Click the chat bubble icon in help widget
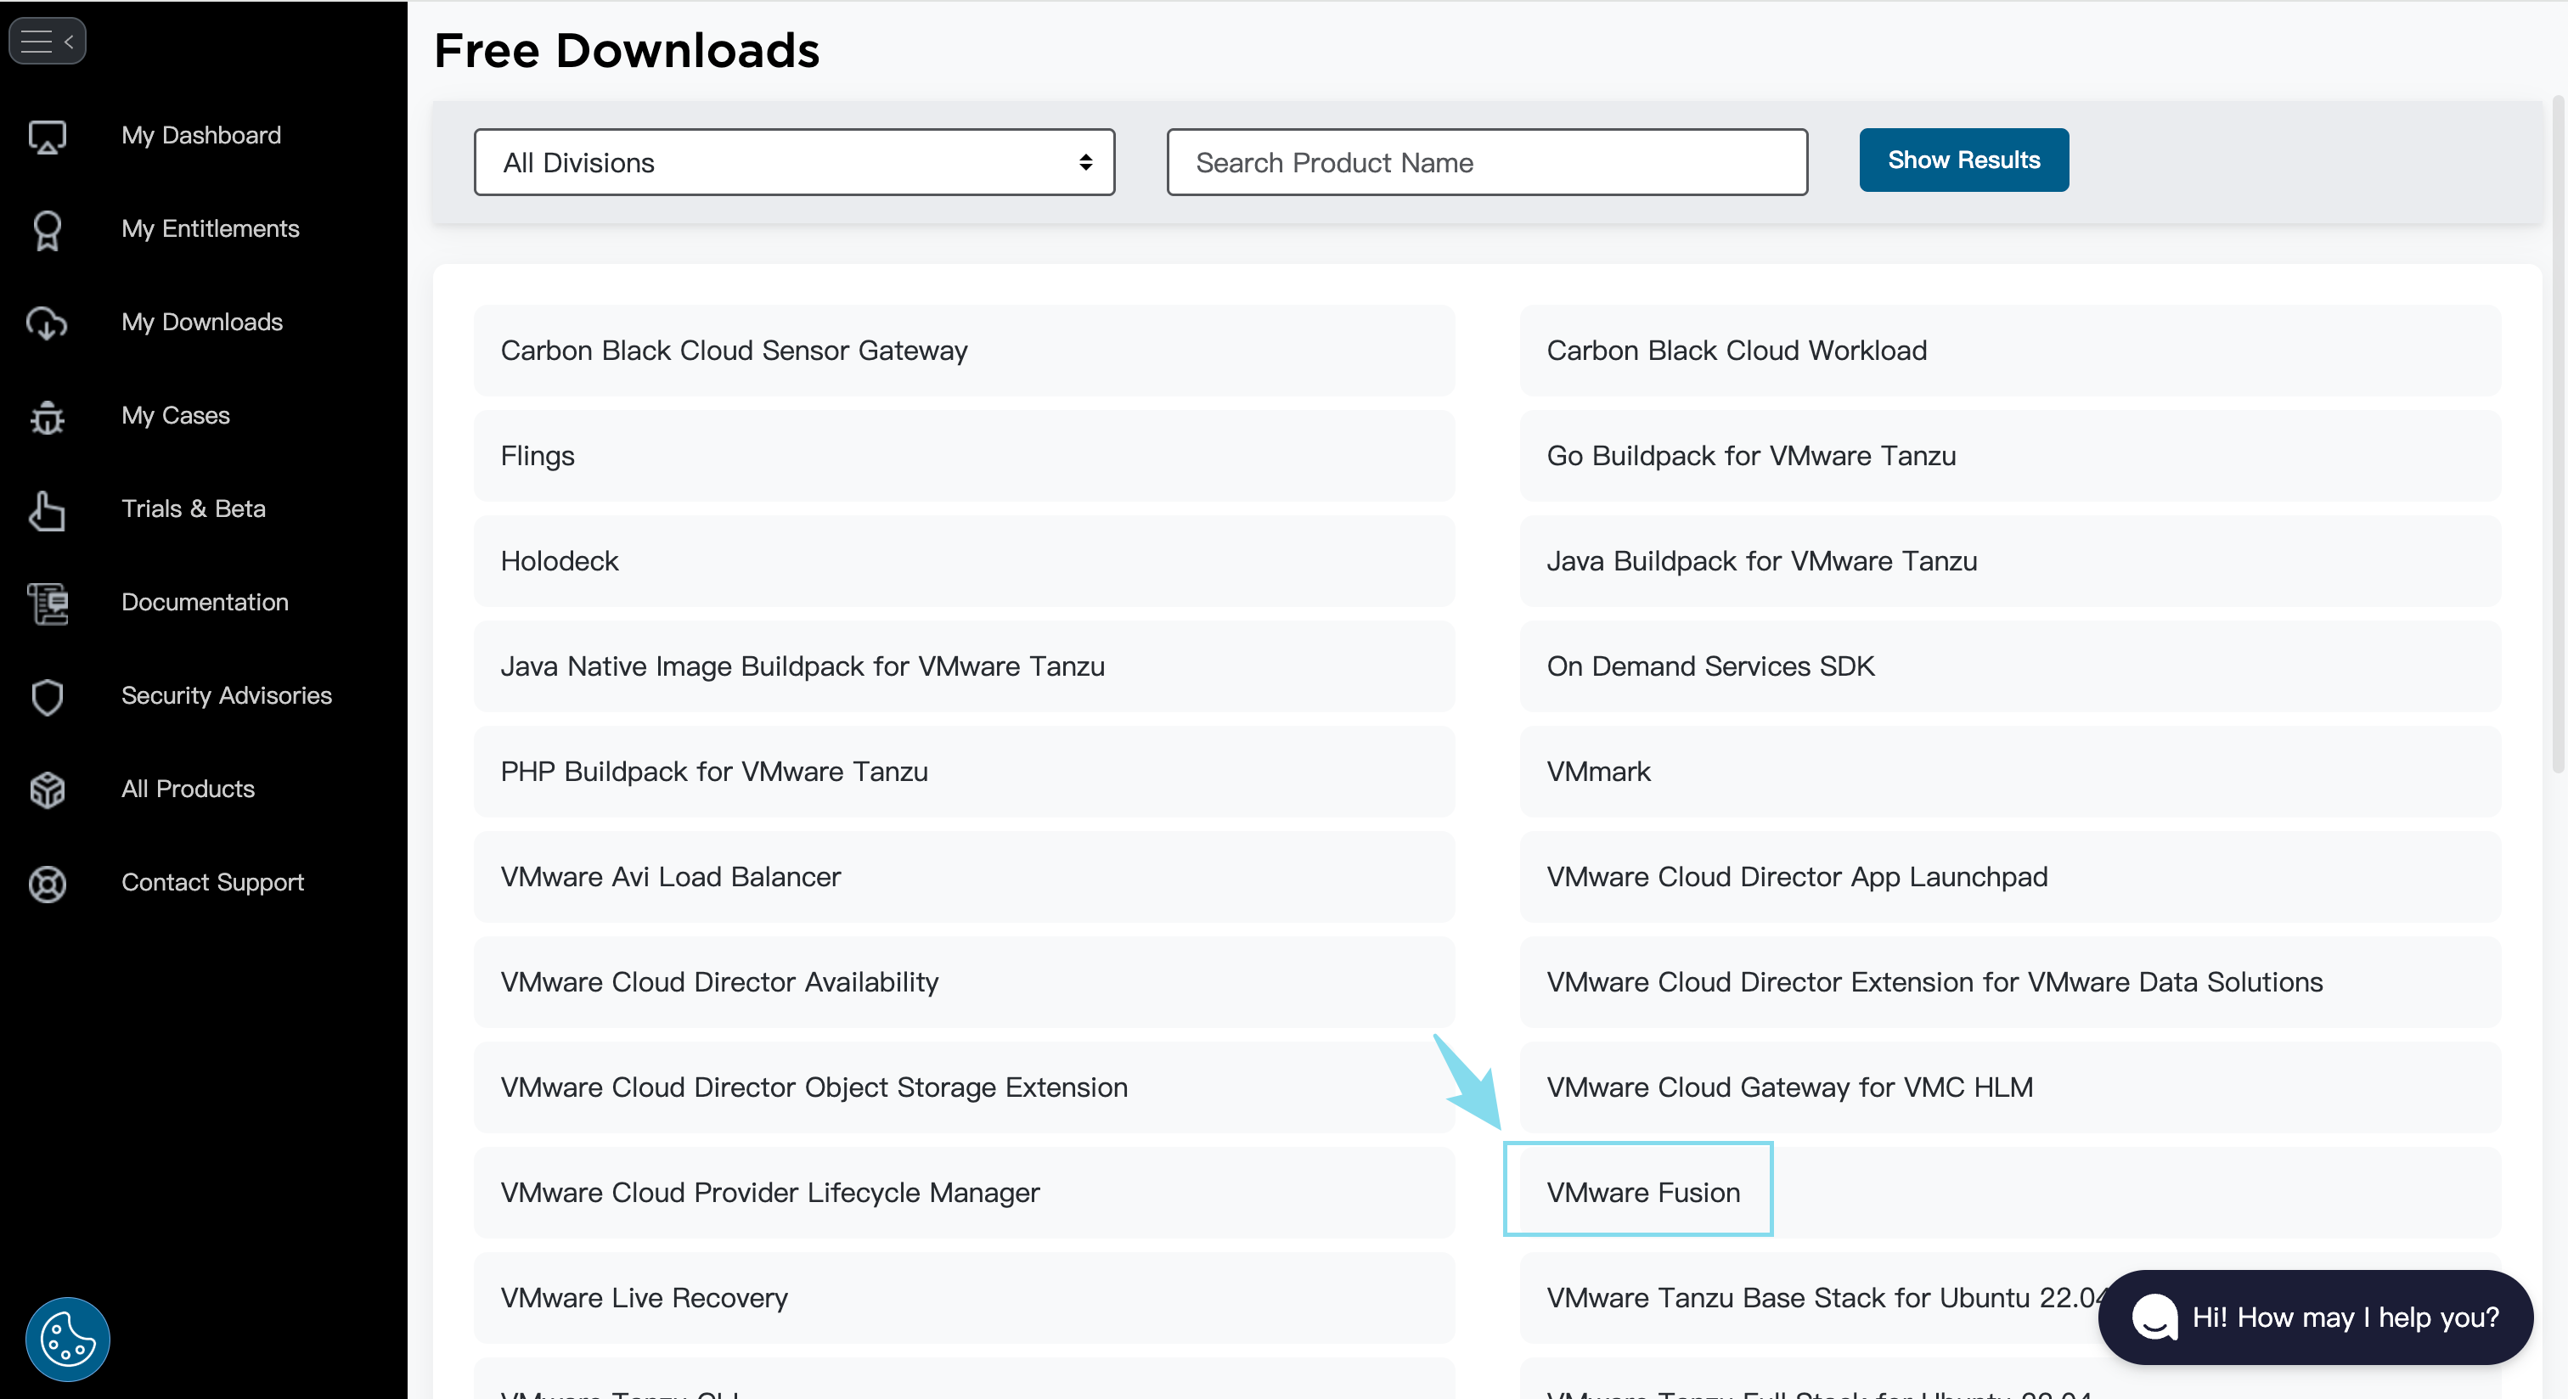This screenshot has width=2568, height=1399. coord(2154,1318)
